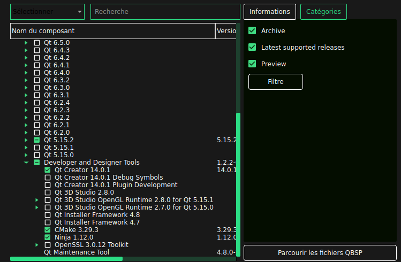Click the horizontal scrollbar thumb
The height and width of the screenshot is (262, 401).
66,259
